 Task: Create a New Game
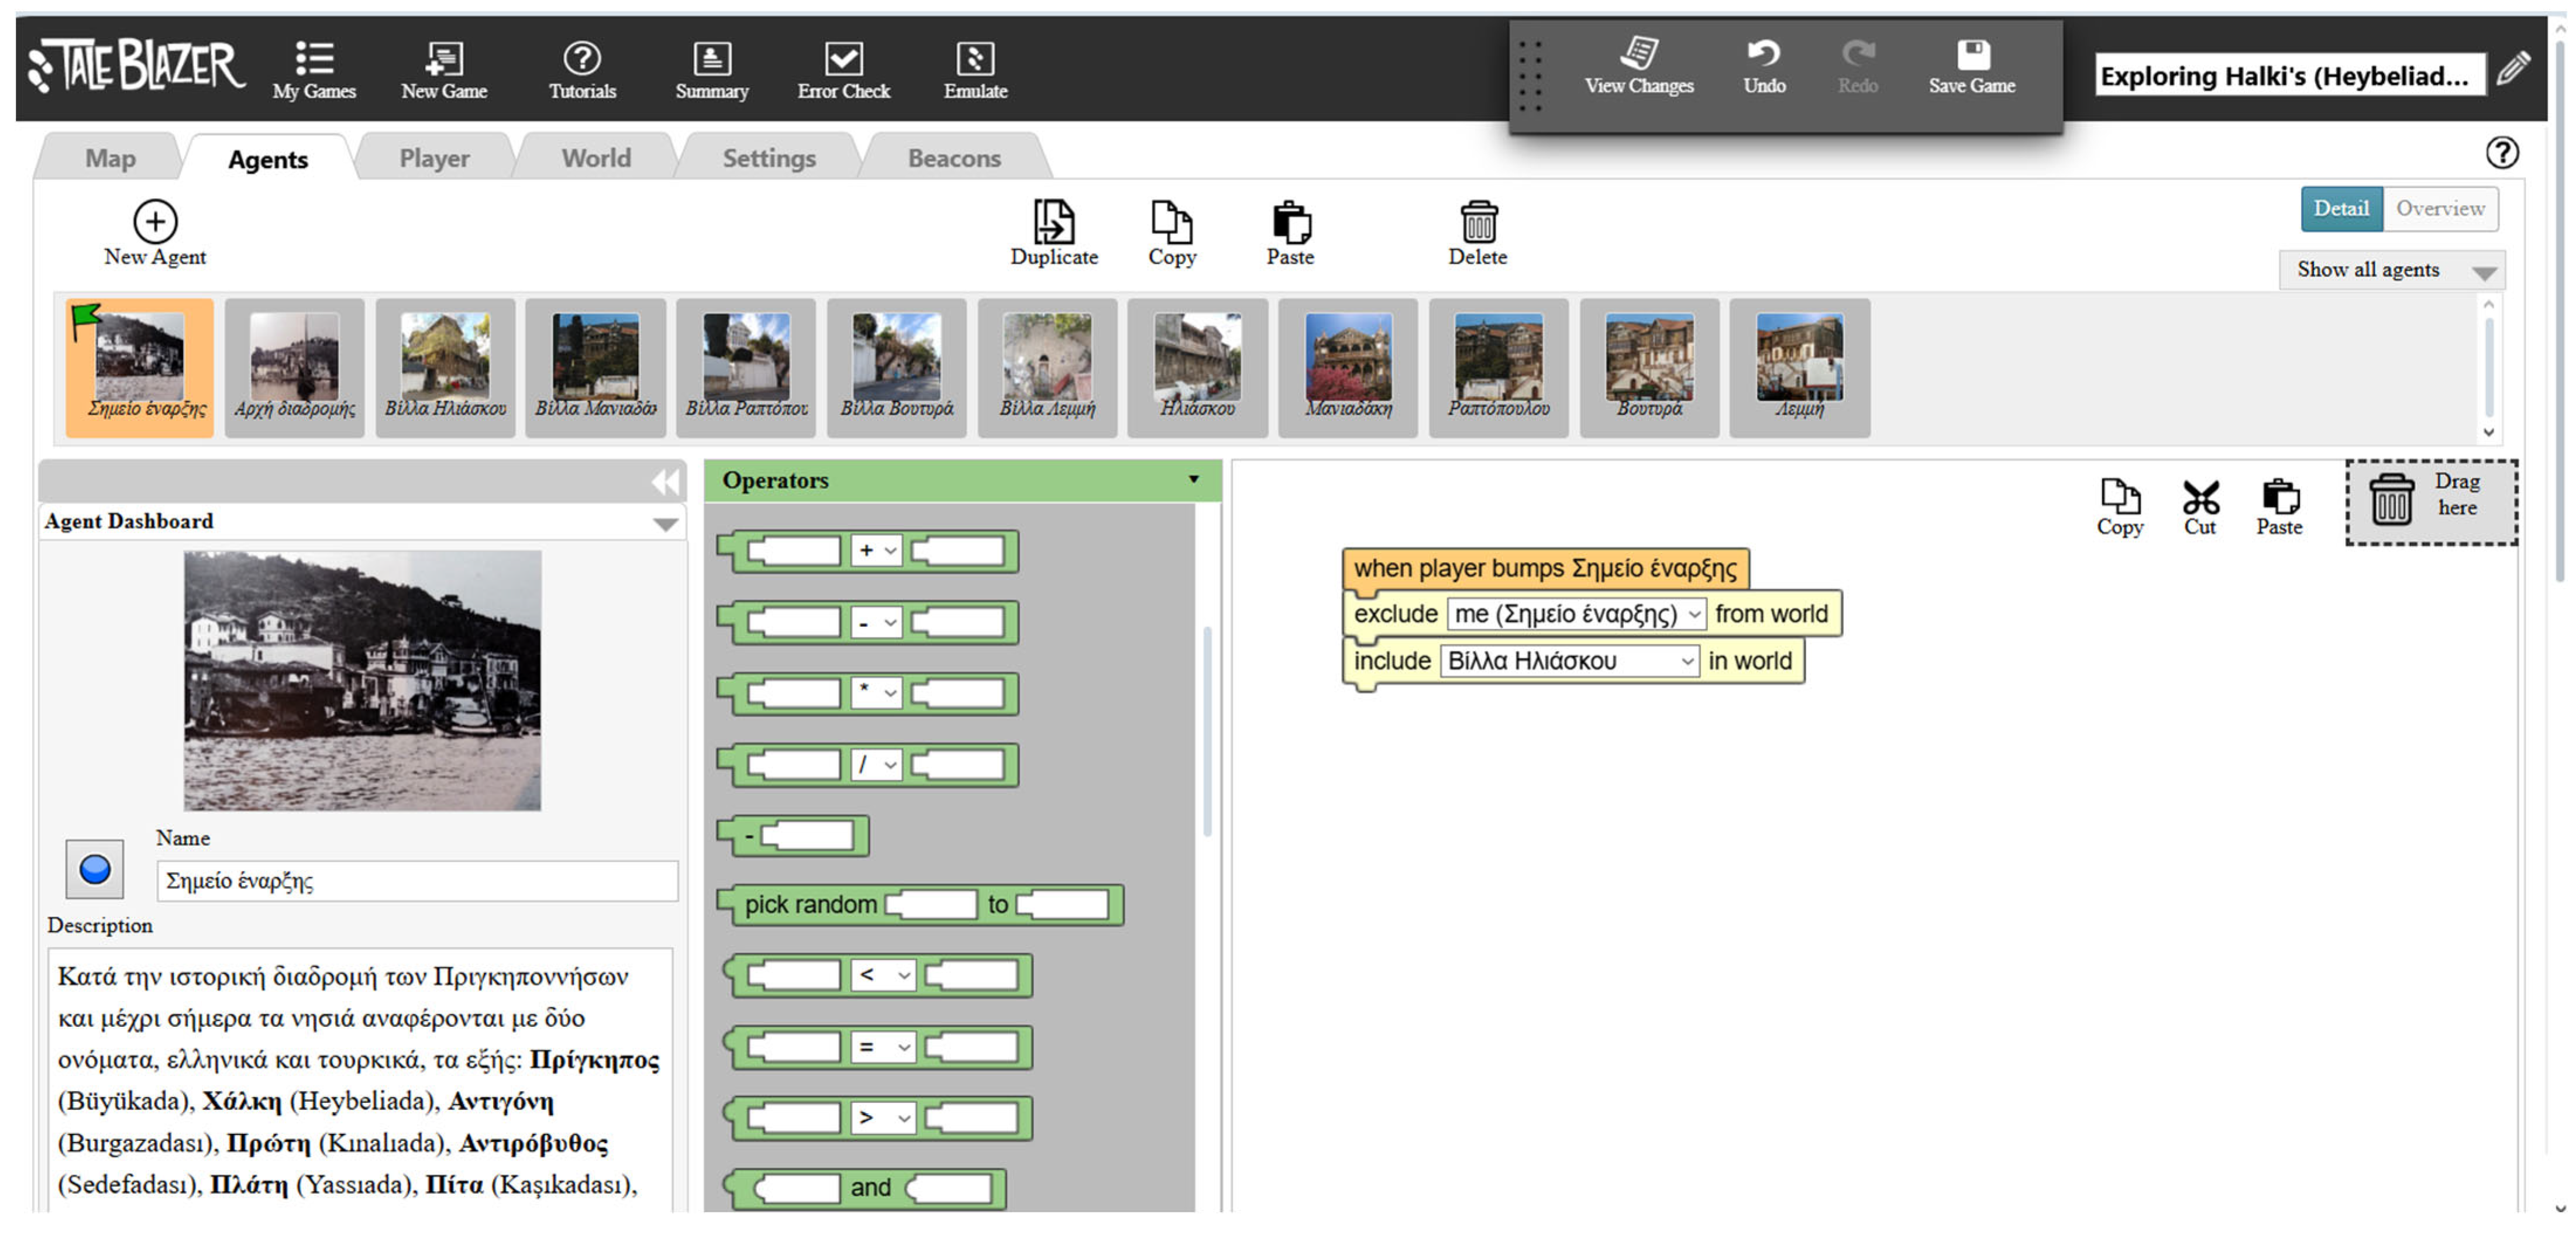444,70
